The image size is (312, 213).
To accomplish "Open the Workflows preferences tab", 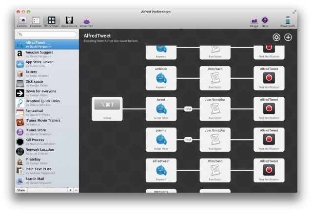I will point(51,21).
